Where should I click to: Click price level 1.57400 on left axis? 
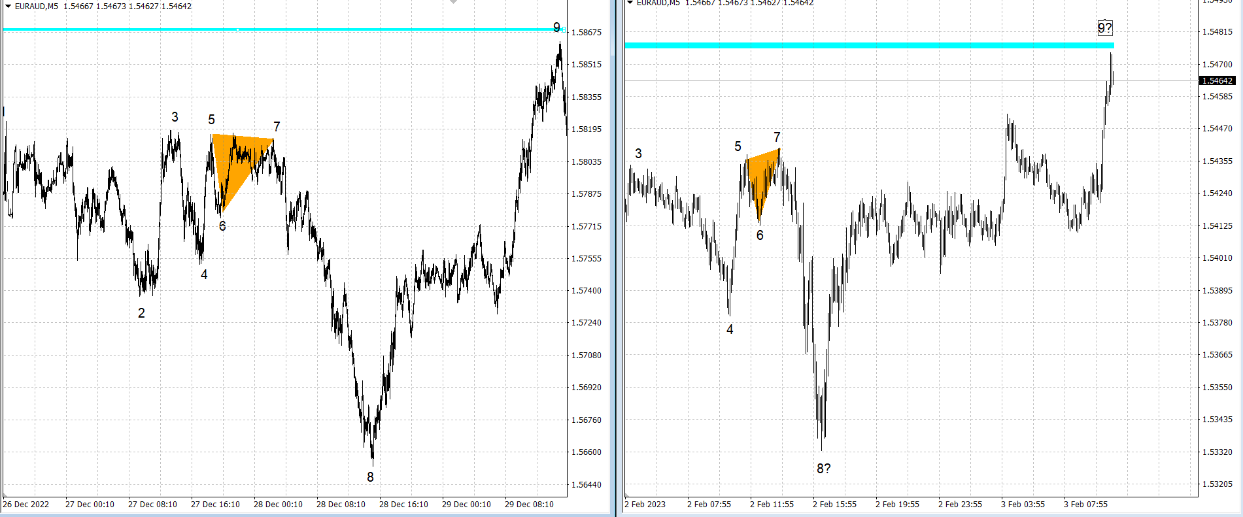pos(587,290)
